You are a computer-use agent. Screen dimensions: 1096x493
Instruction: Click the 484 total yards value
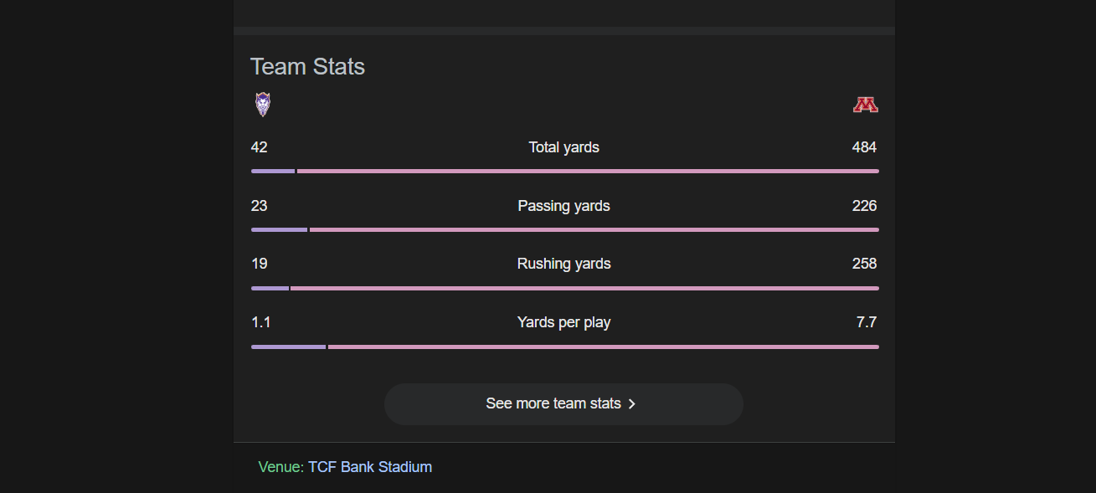pos(864,147)
